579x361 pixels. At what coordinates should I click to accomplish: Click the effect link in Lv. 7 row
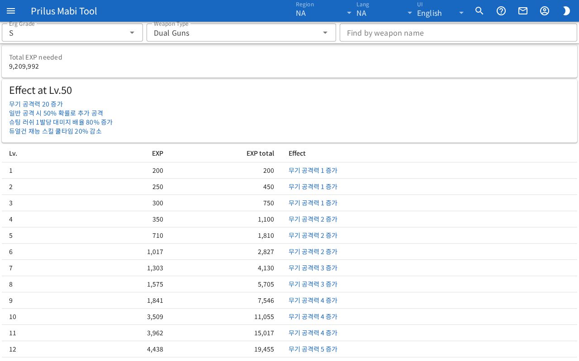[x=313, y=268]
